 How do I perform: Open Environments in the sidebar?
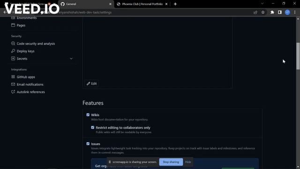(27, 18)
